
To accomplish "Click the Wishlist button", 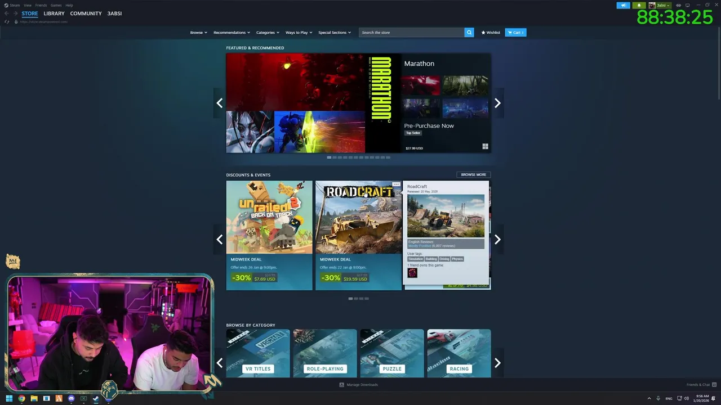I will [x=491, y=33].
